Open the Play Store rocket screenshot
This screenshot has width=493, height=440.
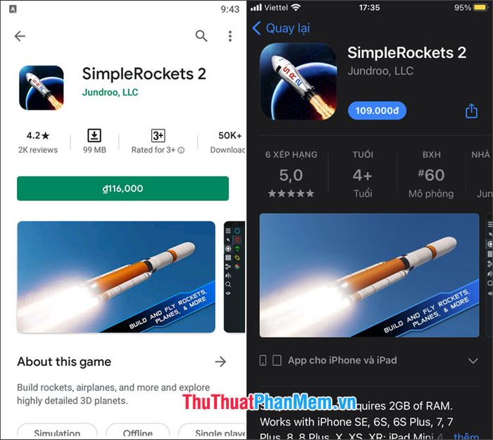click(x=116, y=277)
